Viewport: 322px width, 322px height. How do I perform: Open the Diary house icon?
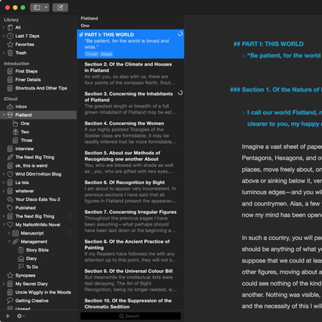tap(21, 258)
